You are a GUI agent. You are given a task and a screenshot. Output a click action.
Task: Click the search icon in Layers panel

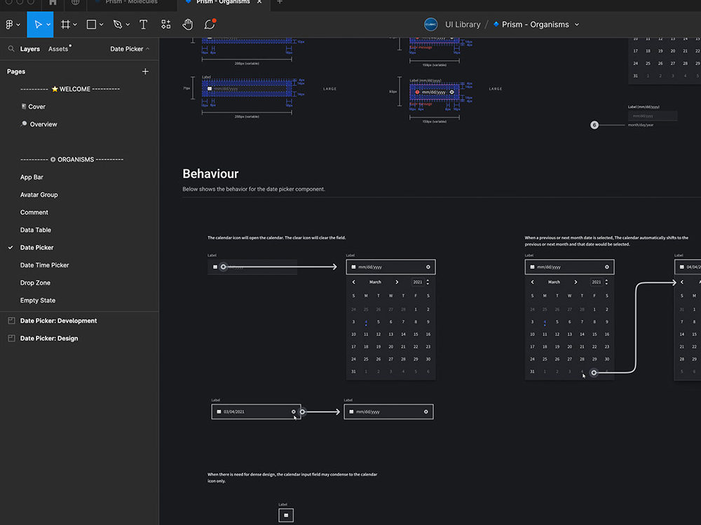pyautogui.click(x=11, y=49)
